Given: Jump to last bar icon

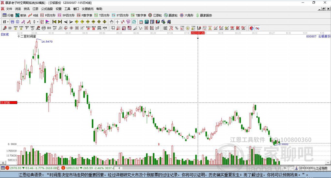Looking at the screenshot, I should pyautogui.click(x=60, y=22).
